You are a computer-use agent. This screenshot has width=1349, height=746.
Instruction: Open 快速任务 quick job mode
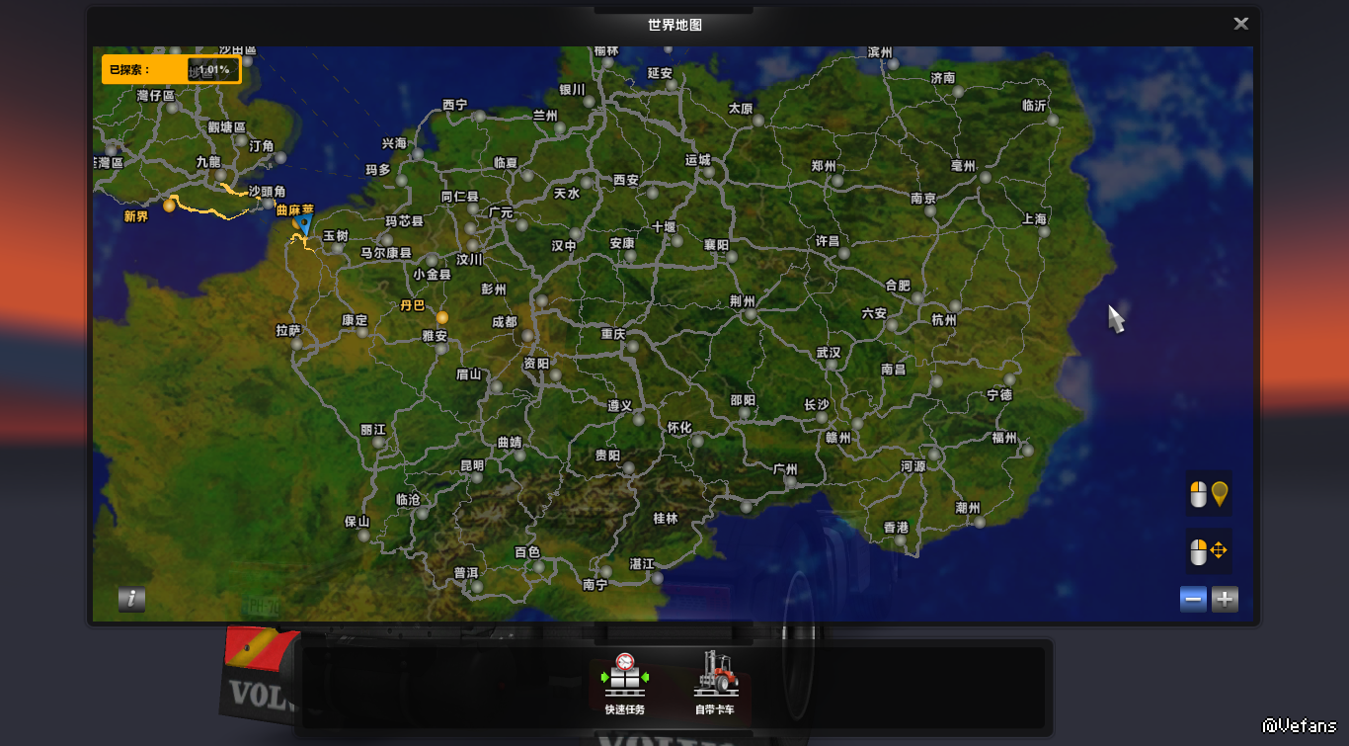(624, 684)
